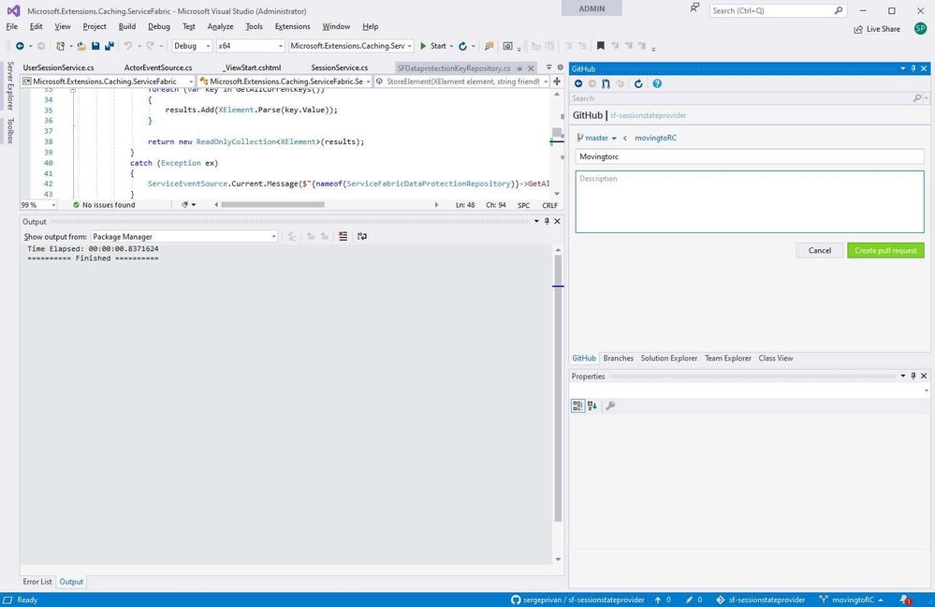Open the Extensions menu
The image size is (935, 607).
(x=292, y=27)
